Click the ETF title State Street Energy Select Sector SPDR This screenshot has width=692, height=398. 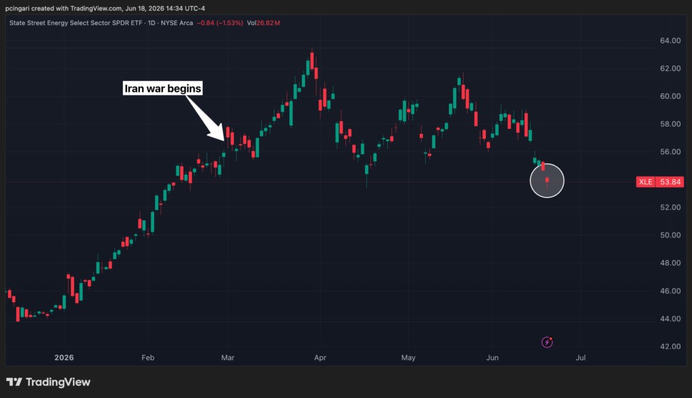pyautogui.click(x=76, y=23)
